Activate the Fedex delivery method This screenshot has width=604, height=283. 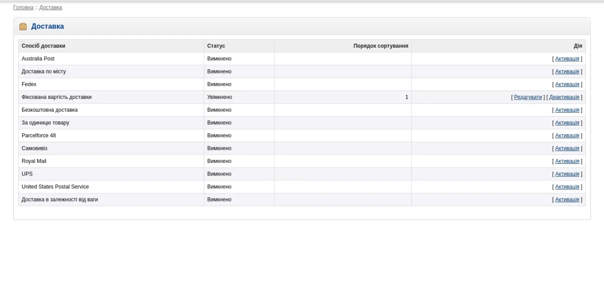567,84
